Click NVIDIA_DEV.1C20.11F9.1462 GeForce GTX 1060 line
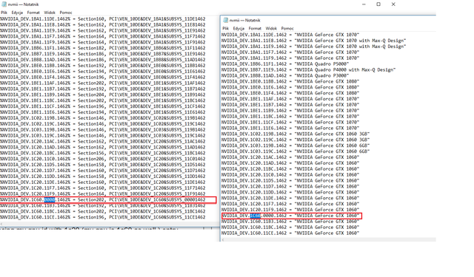Viewport: 474px width, 277px height. click(x=290, y=210)
